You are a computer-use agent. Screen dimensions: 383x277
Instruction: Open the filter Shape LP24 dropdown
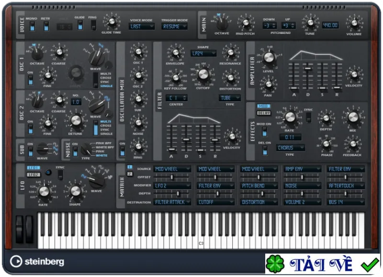203,53
